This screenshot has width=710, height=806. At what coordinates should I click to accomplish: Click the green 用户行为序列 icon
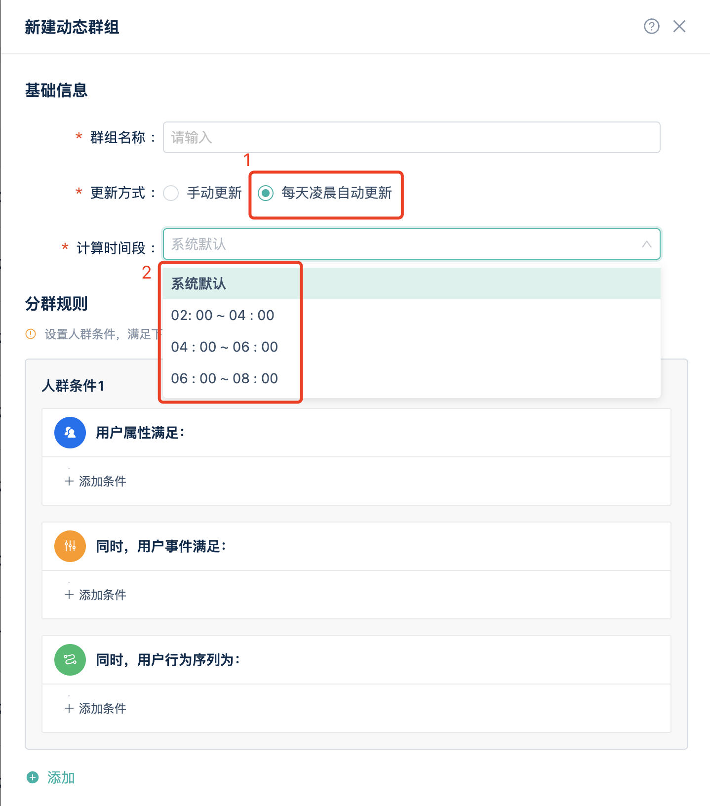point(70,660)
